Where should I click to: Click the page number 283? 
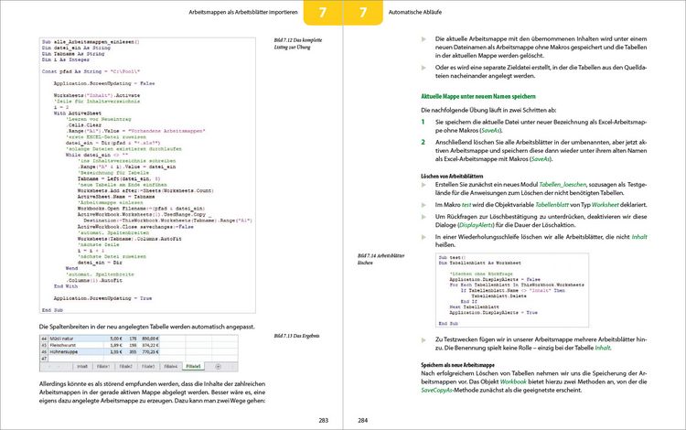[323, 420]
